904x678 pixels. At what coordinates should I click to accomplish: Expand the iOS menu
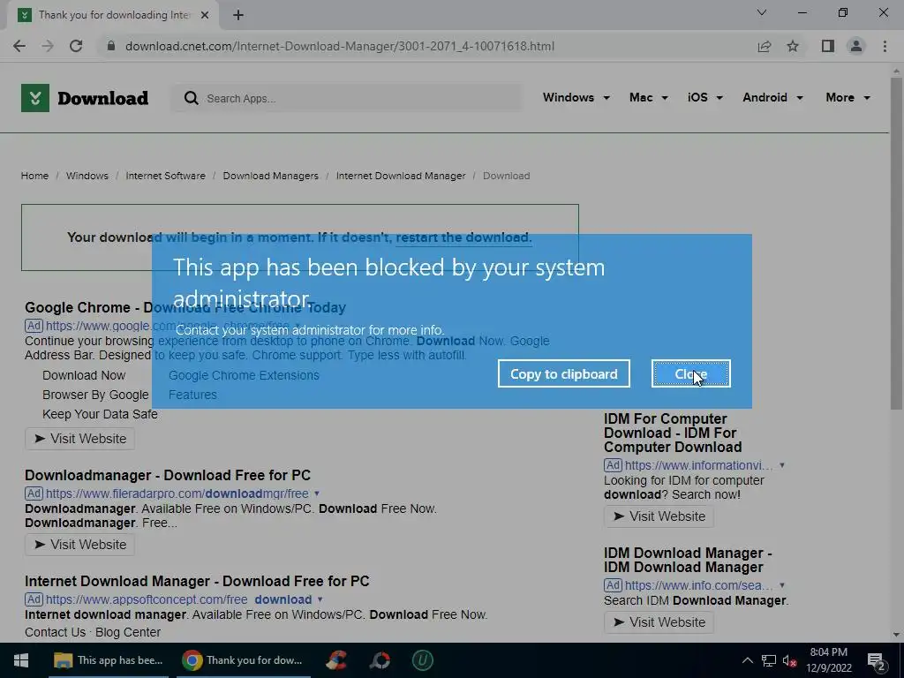704,97
